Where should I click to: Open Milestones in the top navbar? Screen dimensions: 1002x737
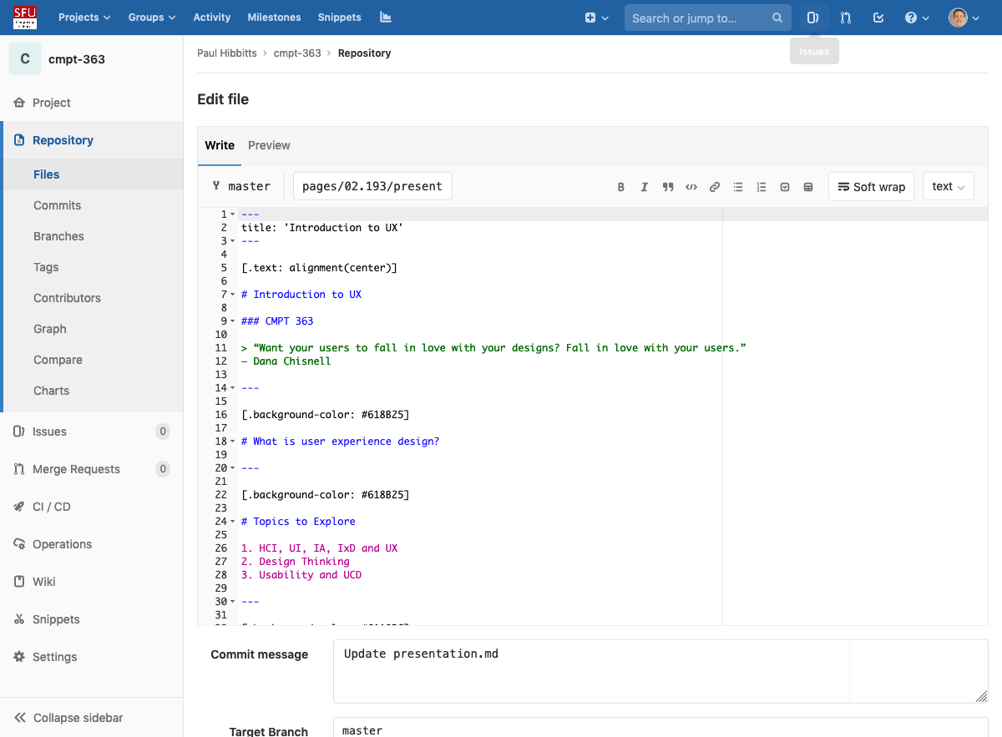pyautogui.click(x=274, y=18)
